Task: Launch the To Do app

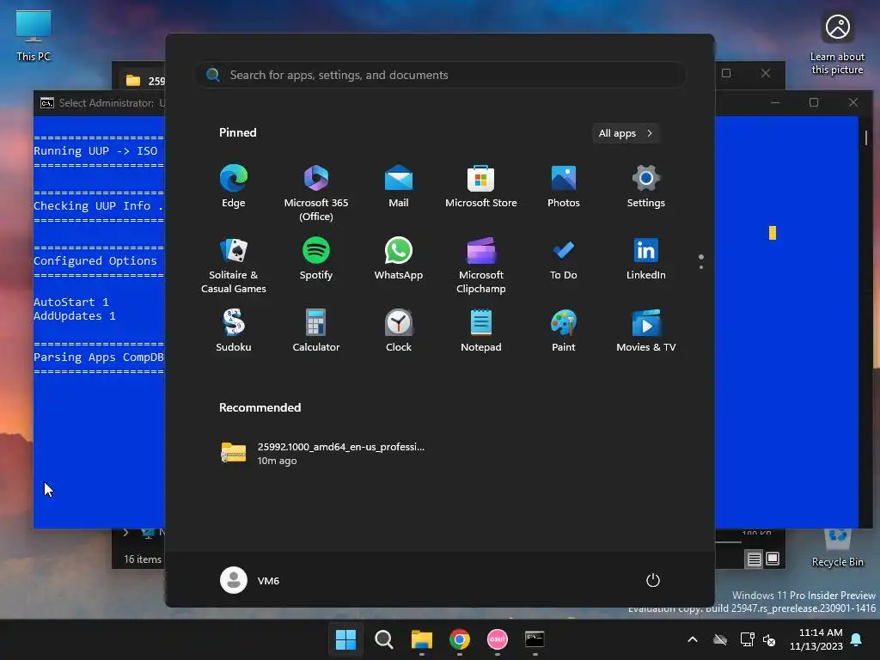Action: click(x=564, y=259)
